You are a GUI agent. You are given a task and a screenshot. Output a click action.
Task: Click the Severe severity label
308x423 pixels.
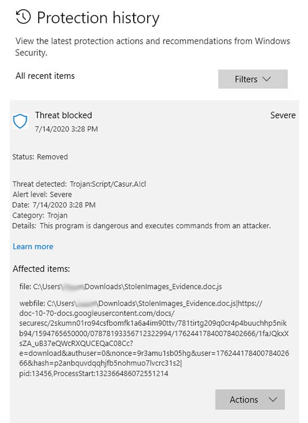(283, 115)
